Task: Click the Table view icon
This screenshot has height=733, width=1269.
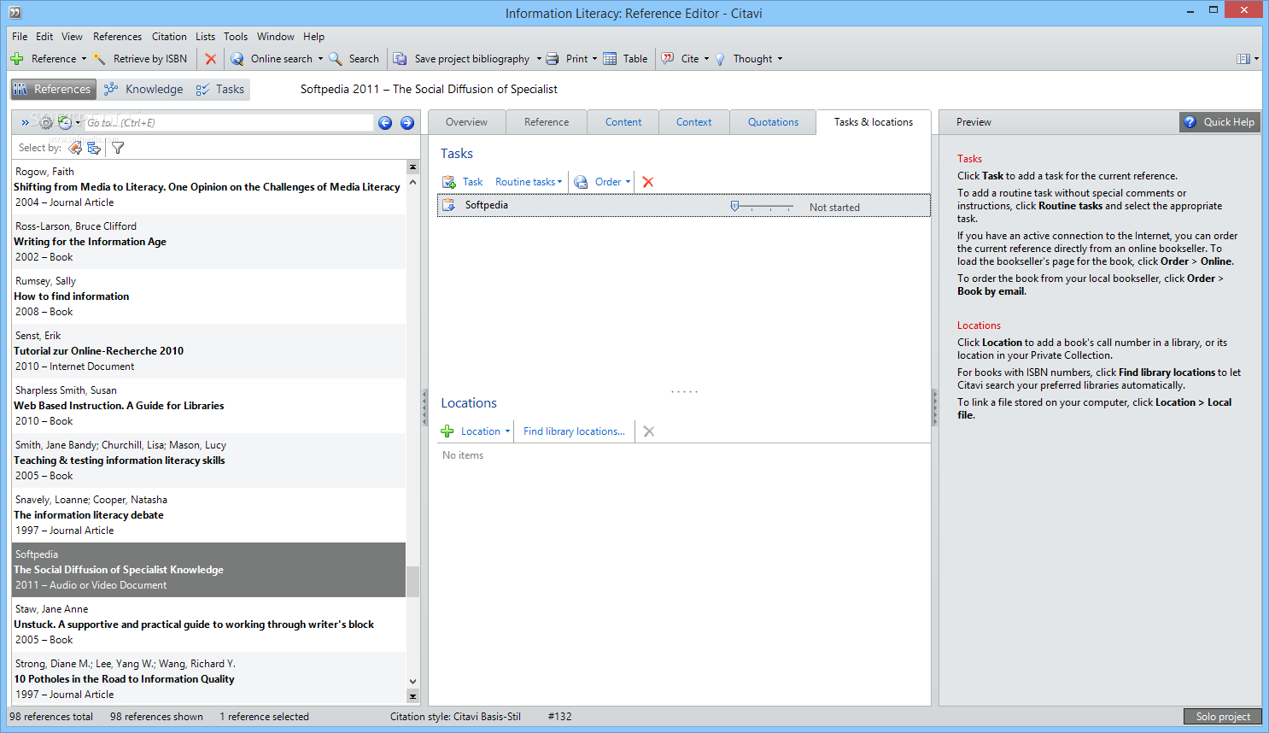Action: pos(610,59)
